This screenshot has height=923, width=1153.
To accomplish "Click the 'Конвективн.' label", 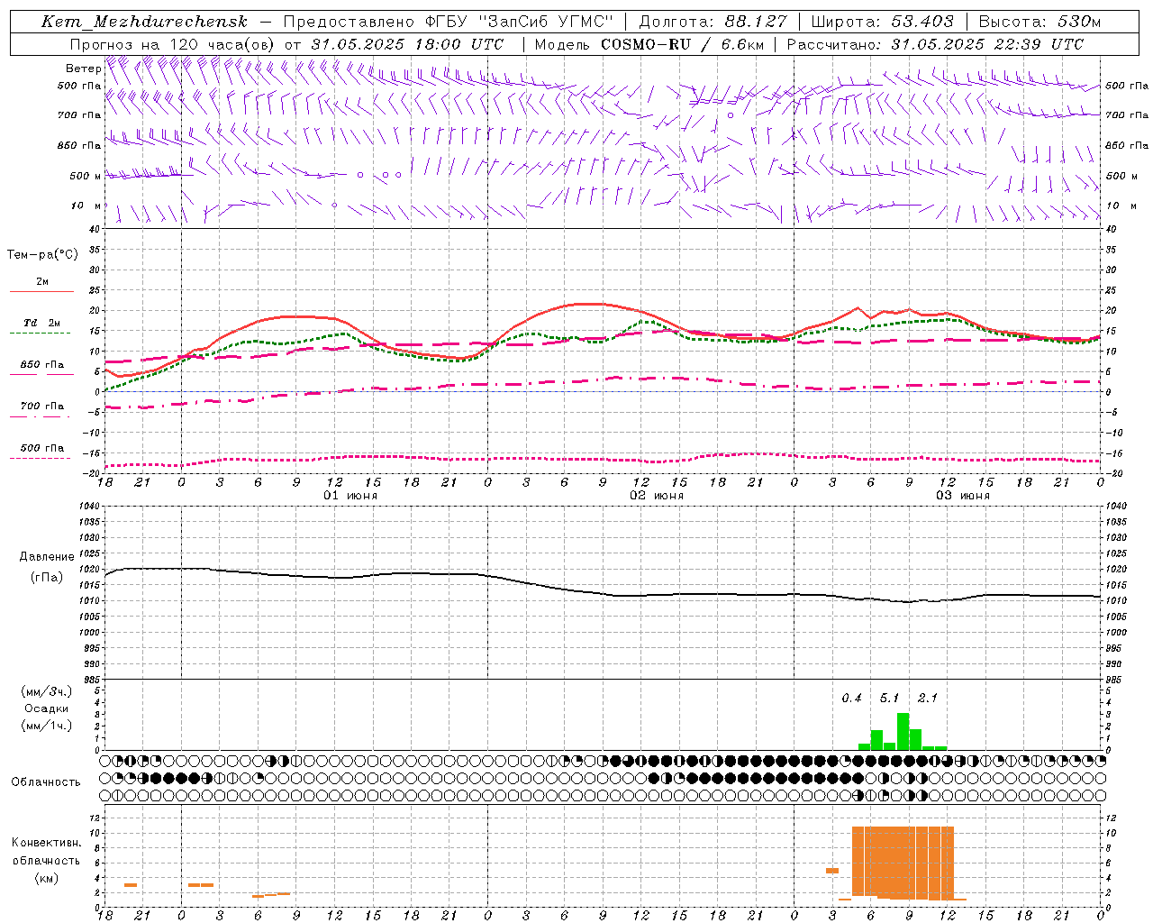I will click(46, 843).
